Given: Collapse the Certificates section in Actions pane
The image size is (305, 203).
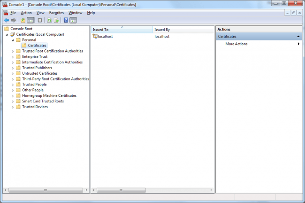Looking at the screenshot, I should pyautogui.click(x=298, y=36).
